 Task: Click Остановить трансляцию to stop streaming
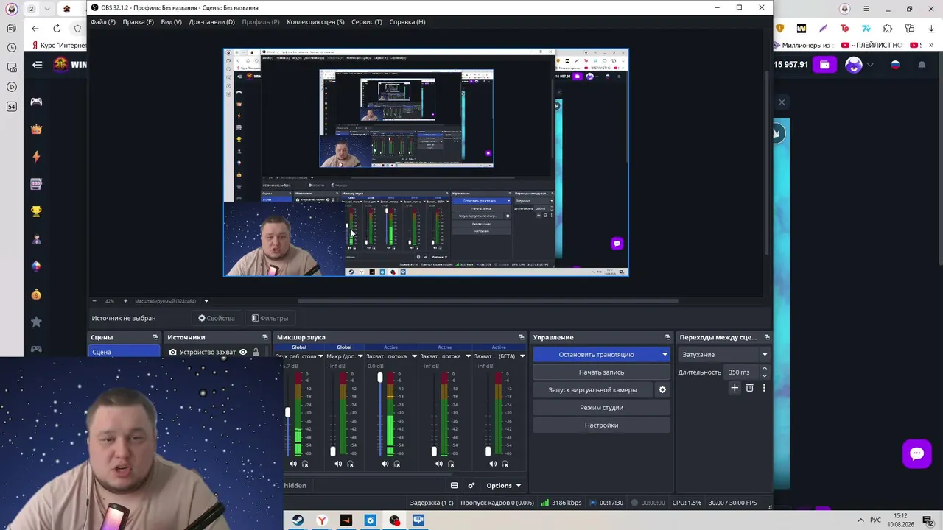tap(596, 355)
